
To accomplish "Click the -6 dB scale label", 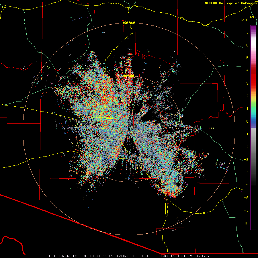I will (246, 198).
